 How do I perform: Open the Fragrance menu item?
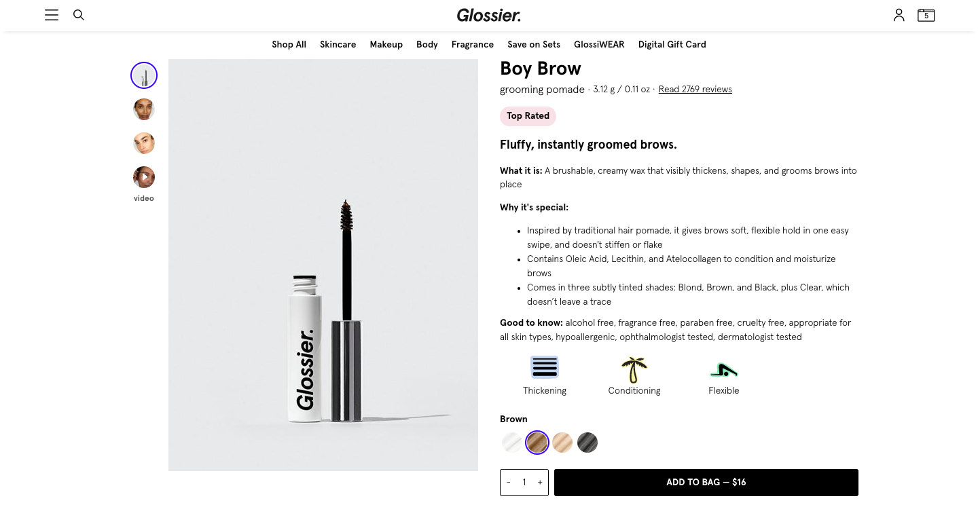coord(472,45)
